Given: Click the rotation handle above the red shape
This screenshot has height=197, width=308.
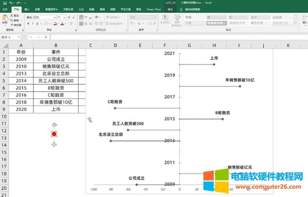Looking at the screenshot, I should pyautogui.click(x=54, y=125).
